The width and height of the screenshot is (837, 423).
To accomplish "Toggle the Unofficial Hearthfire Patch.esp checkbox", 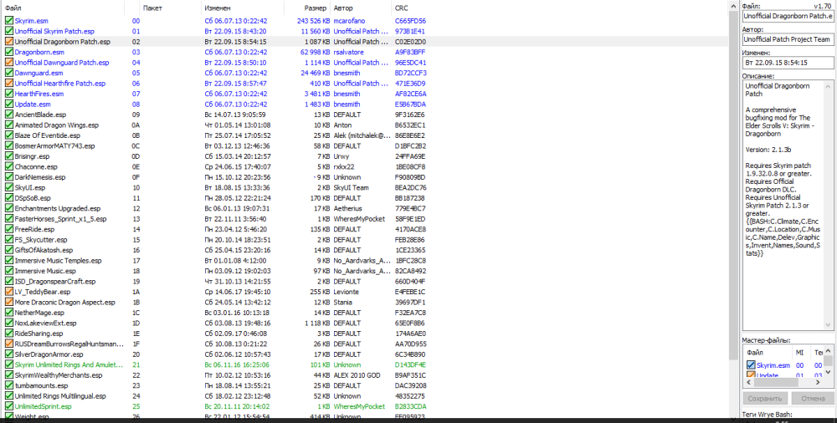I will [x=9, y=84].
